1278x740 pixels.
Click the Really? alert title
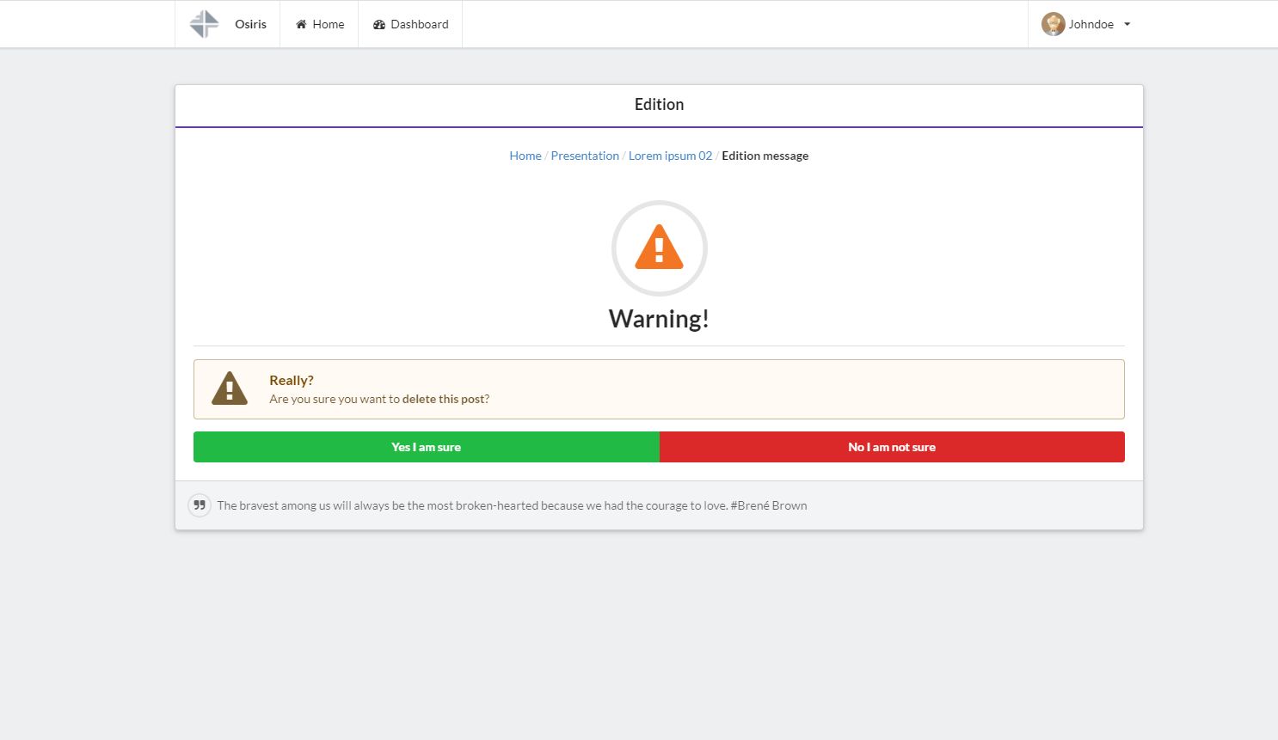coord(292,380)
